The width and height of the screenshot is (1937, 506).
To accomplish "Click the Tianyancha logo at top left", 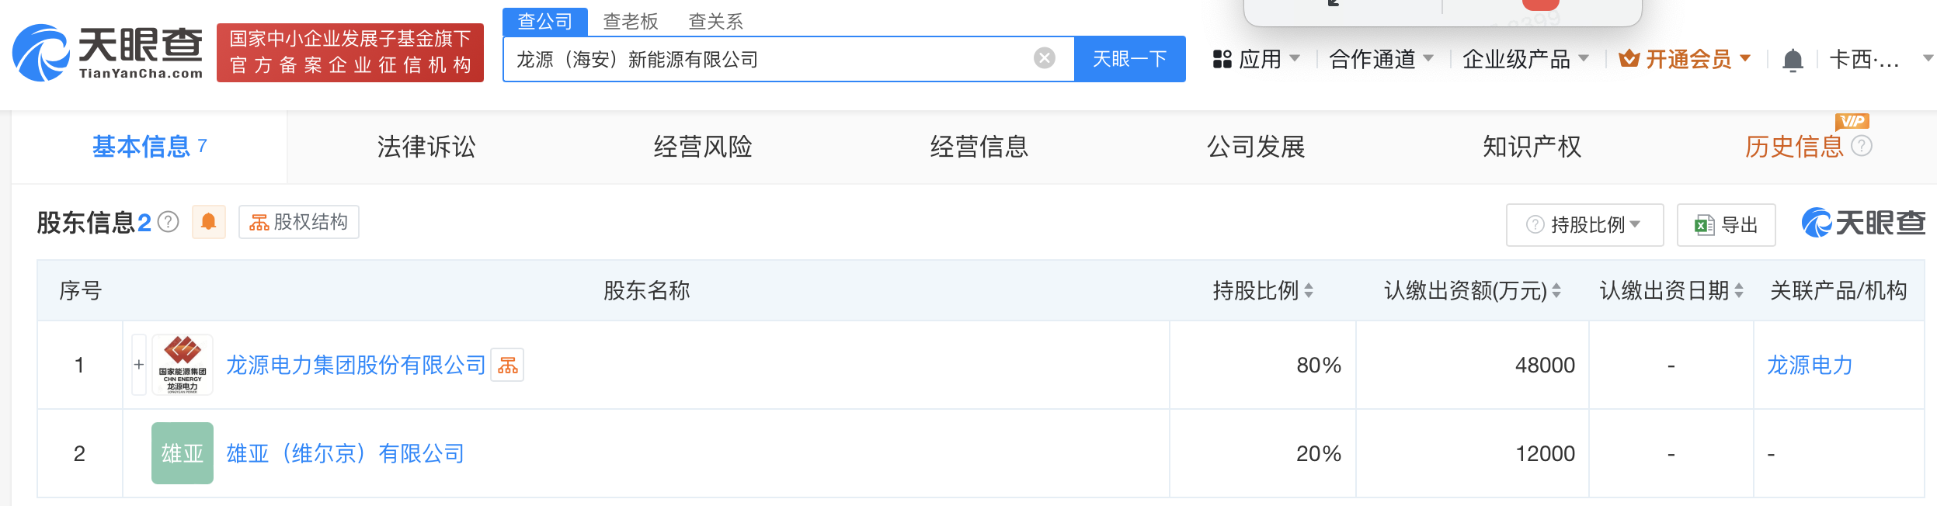I will [107, 53].
